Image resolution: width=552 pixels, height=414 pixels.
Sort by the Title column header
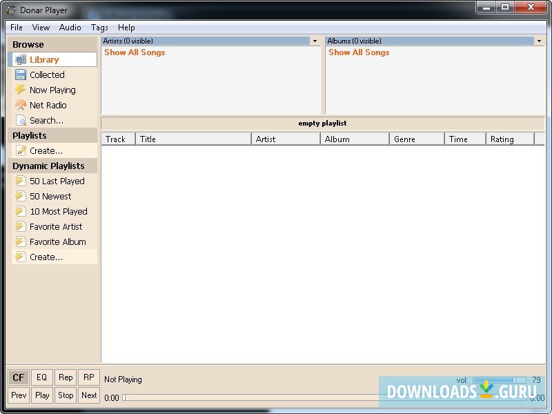pos(194,139)
